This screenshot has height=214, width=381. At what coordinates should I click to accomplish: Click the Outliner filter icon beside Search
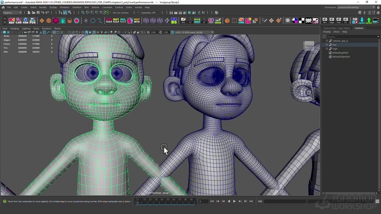pyautogui.click(x=324, y=36)
